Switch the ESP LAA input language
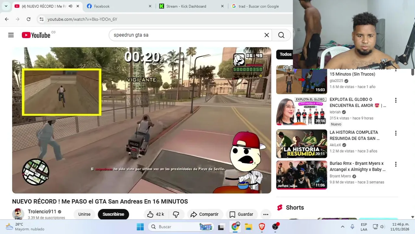 (x=364, y=227)
